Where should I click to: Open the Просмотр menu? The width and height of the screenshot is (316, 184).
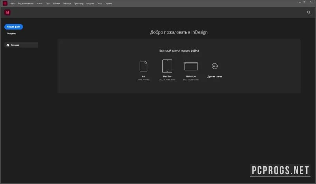(79, 4)
